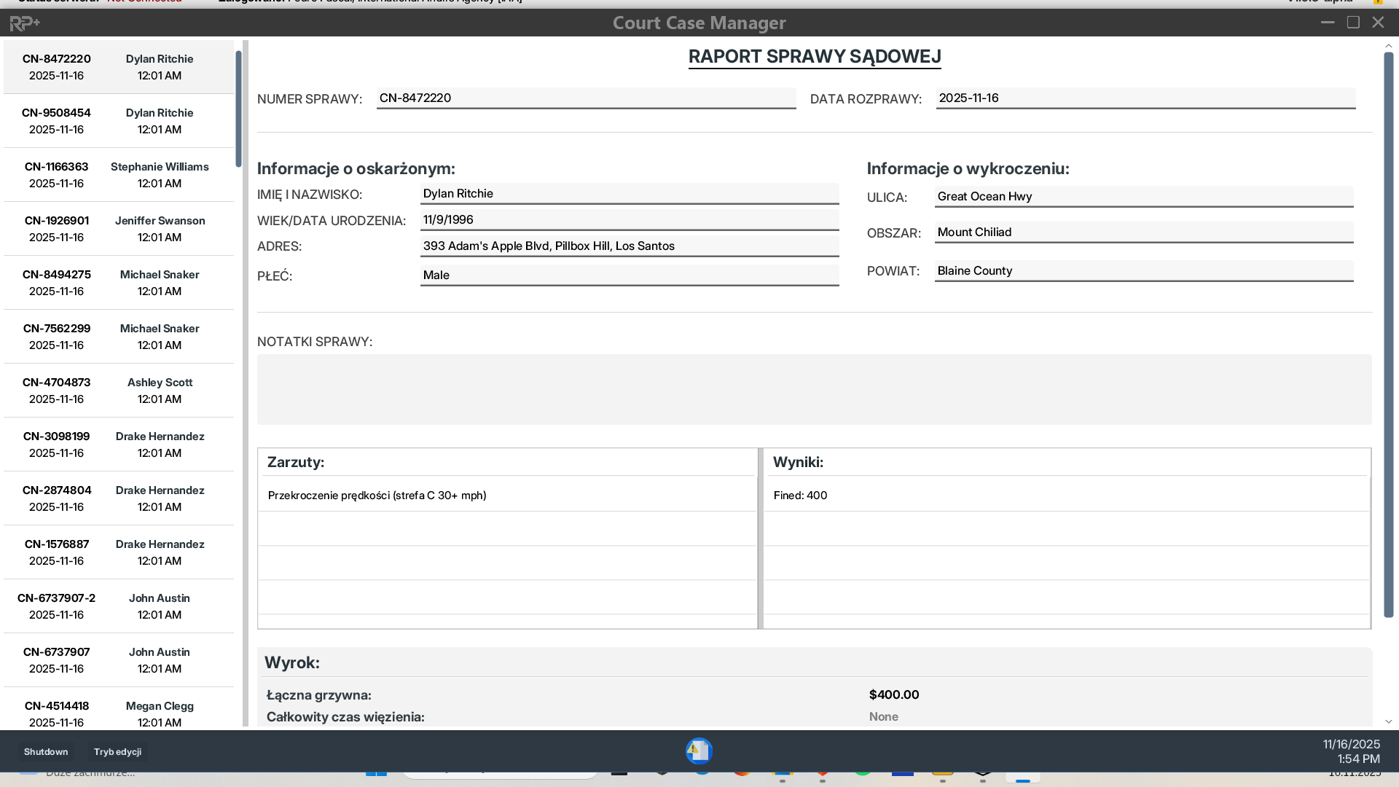Open Jeniffer Swanson case CN-1926901
The width and height of the screenshot is (1399, 787).
click(x=119, y=229)
